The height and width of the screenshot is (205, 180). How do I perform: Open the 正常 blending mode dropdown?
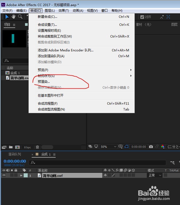click(x=155, y=175)
